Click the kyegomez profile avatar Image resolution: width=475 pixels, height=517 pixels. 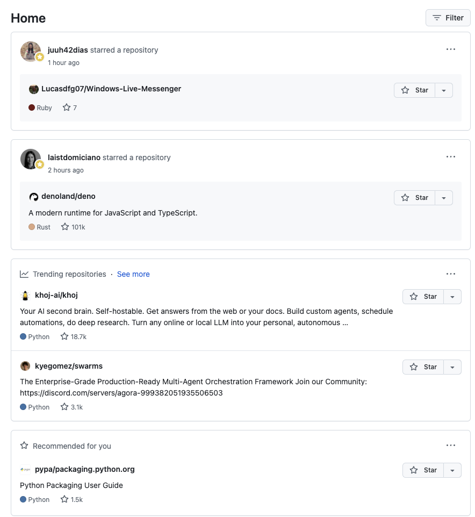(x=24, y=365)
